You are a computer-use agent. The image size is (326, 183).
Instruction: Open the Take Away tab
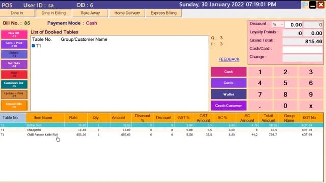coord(90,13)
